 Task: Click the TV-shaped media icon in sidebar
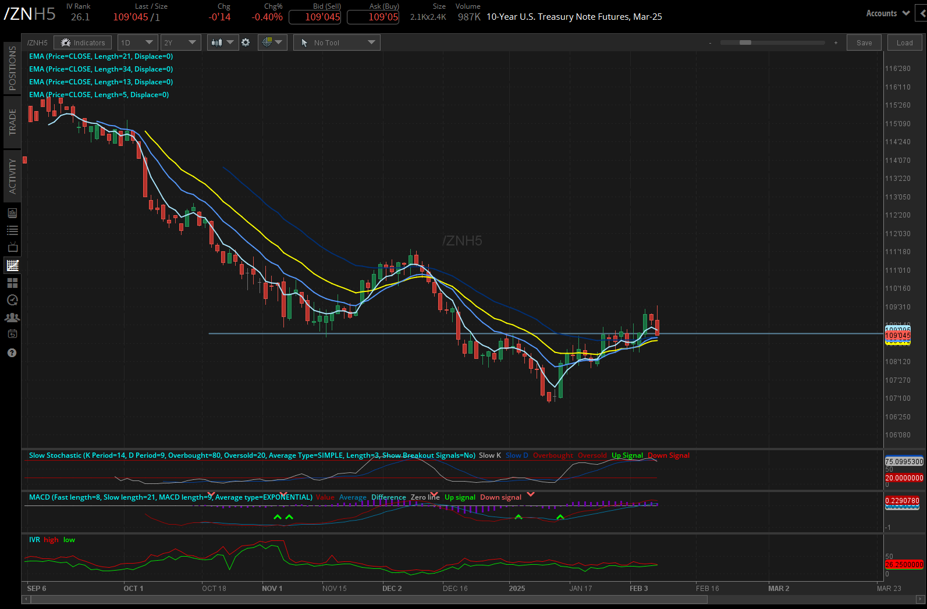point(12,248)
